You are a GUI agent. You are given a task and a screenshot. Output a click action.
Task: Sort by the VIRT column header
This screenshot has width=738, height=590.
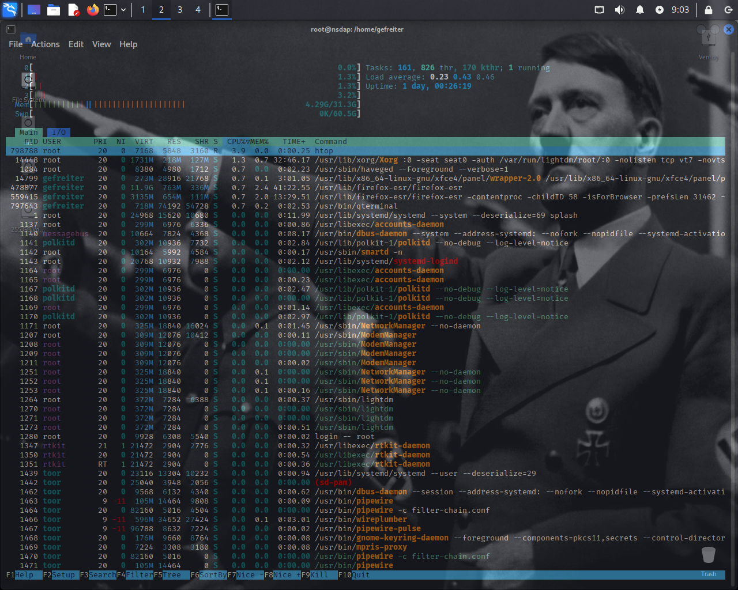pyautogui.click(x=144, y=142)
